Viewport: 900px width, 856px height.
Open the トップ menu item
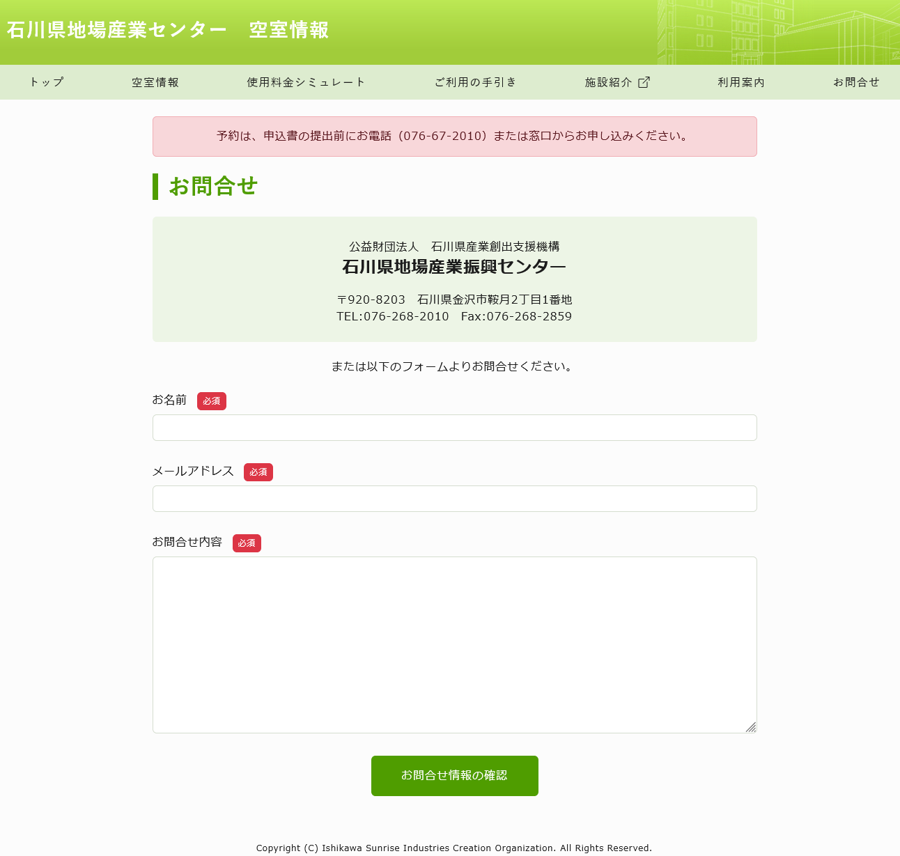pos(47,82)
